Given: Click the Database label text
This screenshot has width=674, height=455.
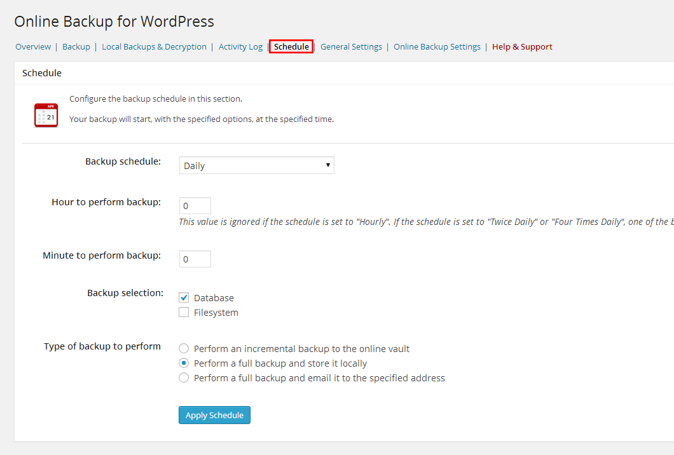Looking at the screenshot, I should point(214,298).
